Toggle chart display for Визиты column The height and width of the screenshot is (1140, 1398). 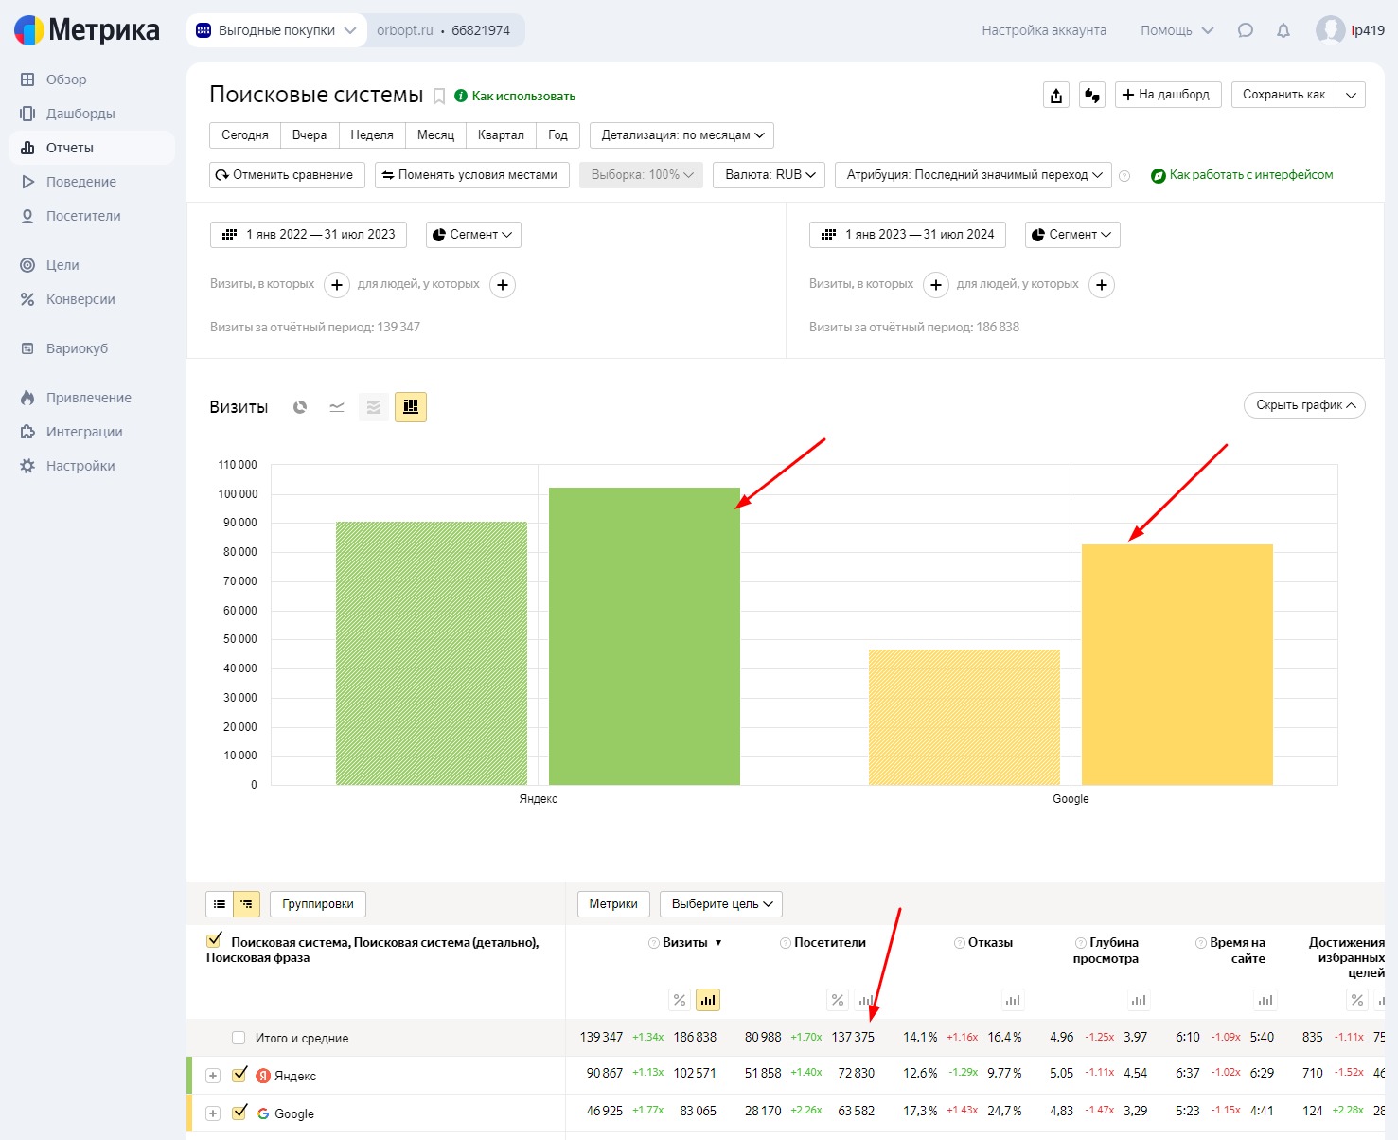pos(708,1000)
